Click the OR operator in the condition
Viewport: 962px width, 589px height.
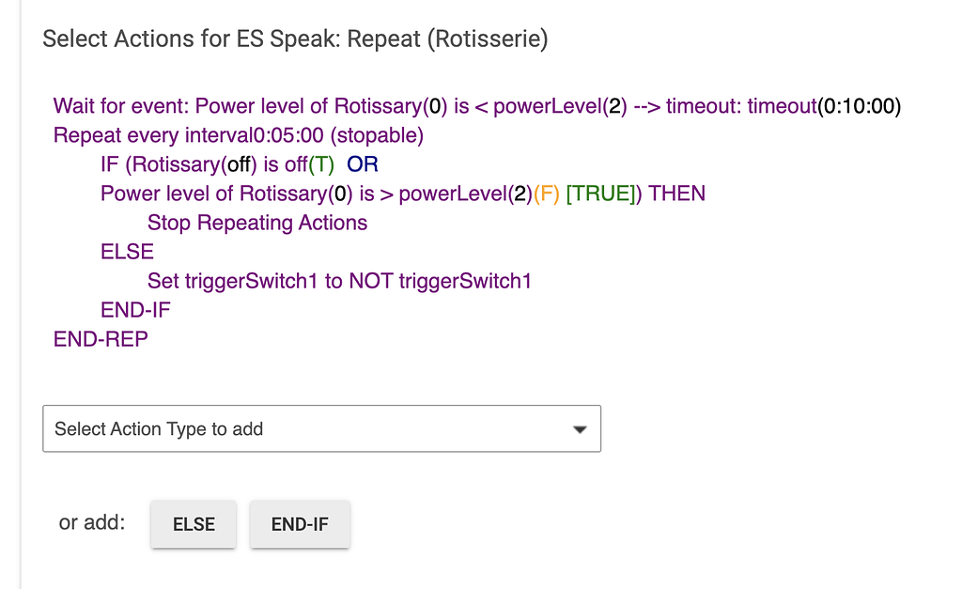click(363, 164)
